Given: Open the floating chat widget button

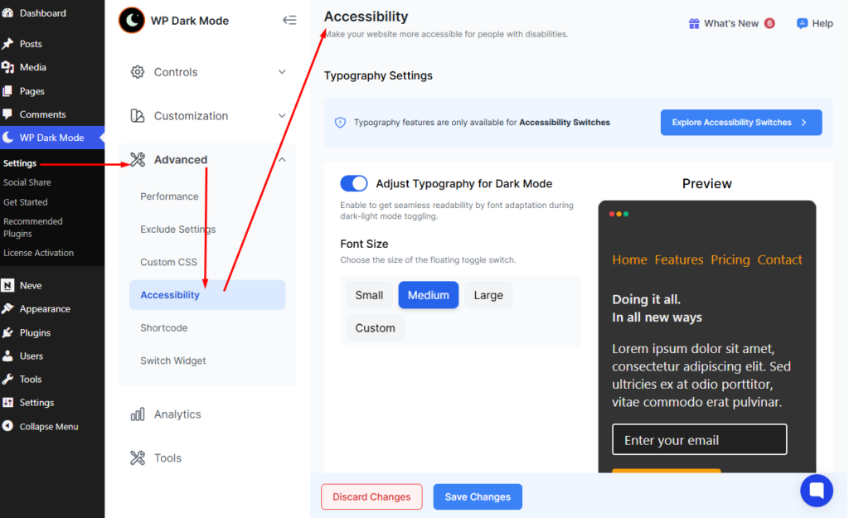Looking at the screenshot, I should [817, 491].
